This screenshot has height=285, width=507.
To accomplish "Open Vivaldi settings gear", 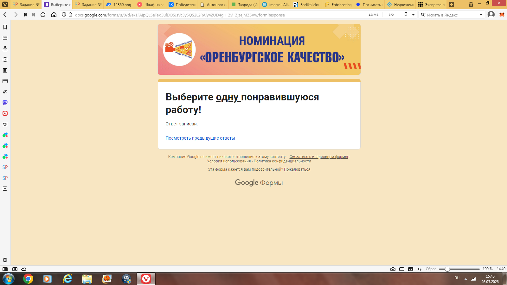I will [5, 260].
